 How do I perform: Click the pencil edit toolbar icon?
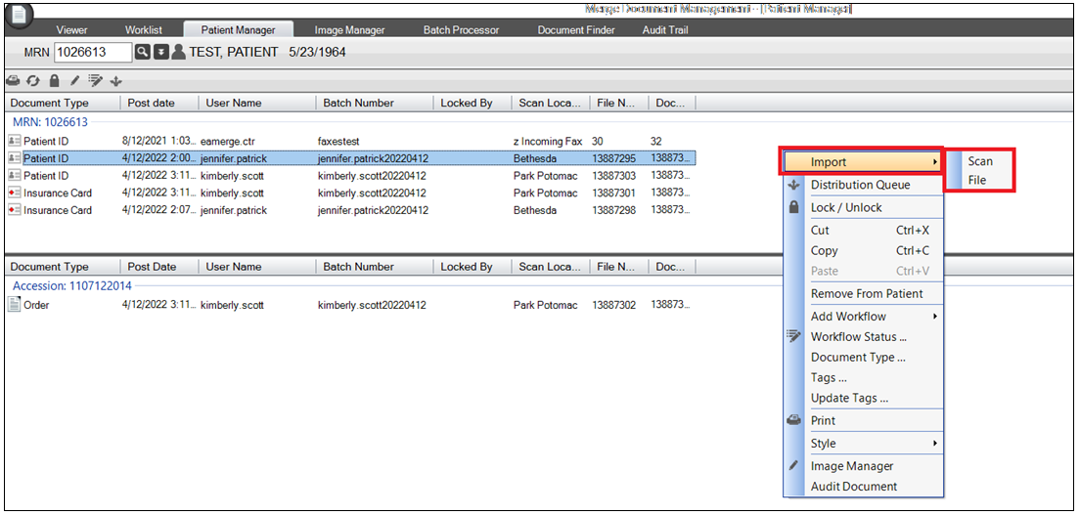click(x=74, y=81)
